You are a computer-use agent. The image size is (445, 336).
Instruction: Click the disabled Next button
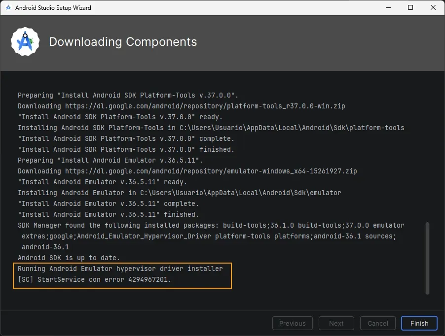[x=336, y=323]
